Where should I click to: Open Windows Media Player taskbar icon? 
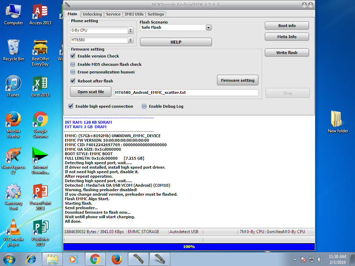pos(73,259)
